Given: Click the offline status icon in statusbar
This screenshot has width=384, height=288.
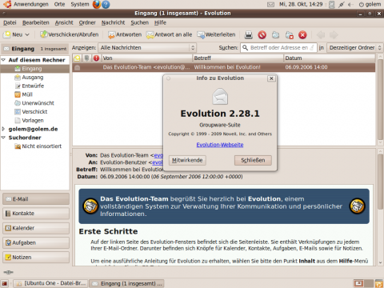Looking at the screenshot, I should tap(9, 272).
